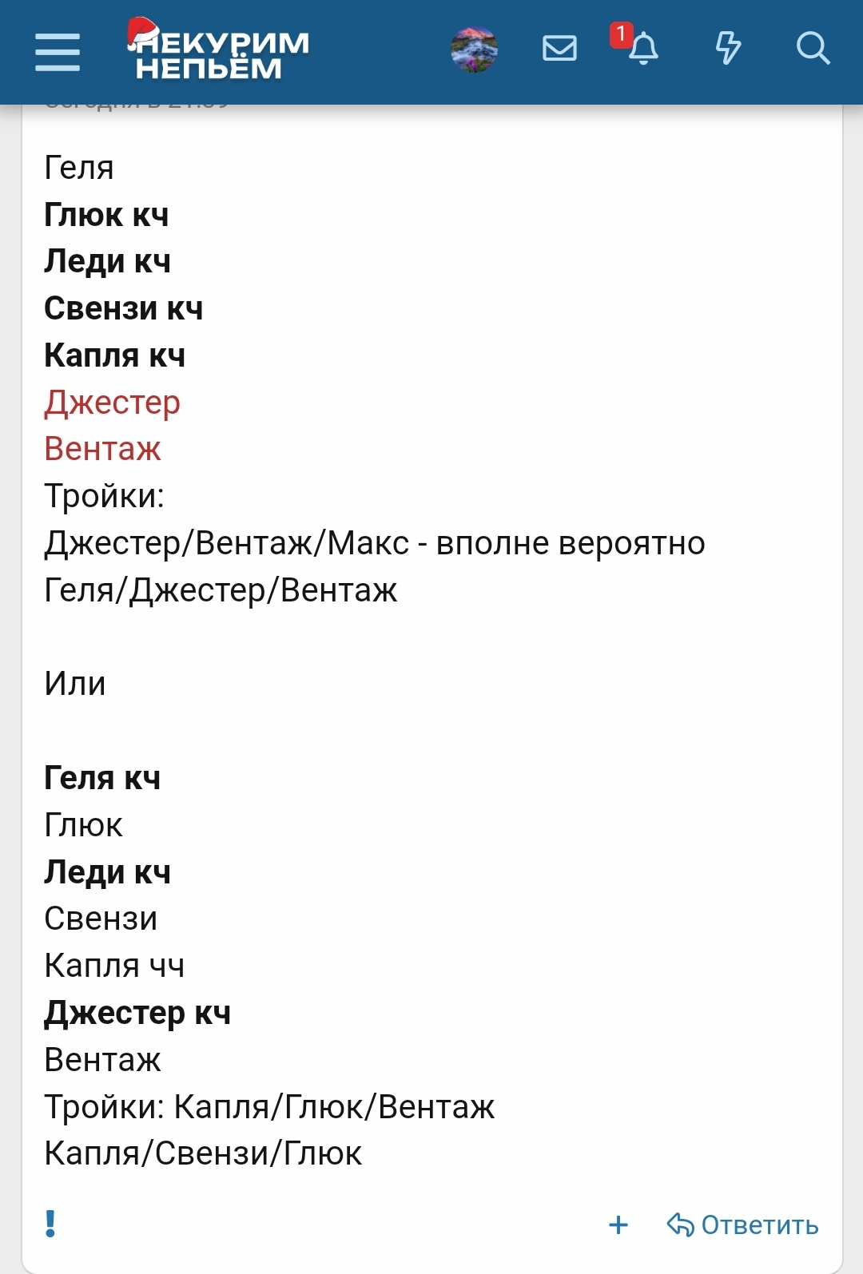Click the Капля чч line
The image size is (863, 1274).
114,966
